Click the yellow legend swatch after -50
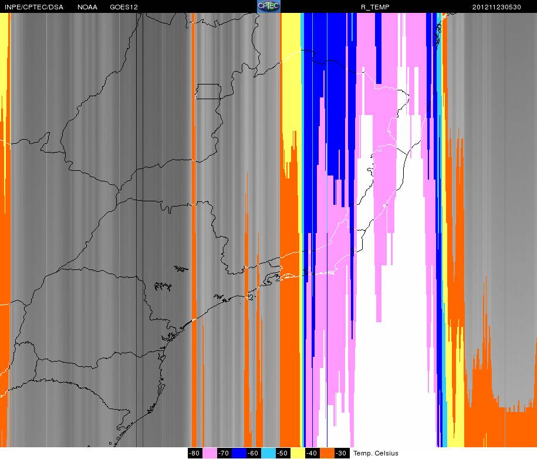The image size is (537, 459). (298, 453)
